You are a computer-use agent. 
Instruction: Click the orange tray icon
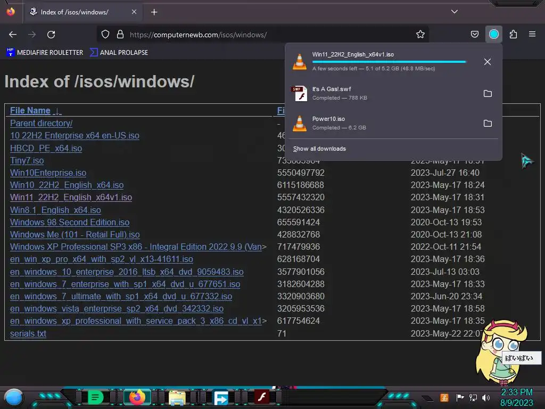pos(444,397)
